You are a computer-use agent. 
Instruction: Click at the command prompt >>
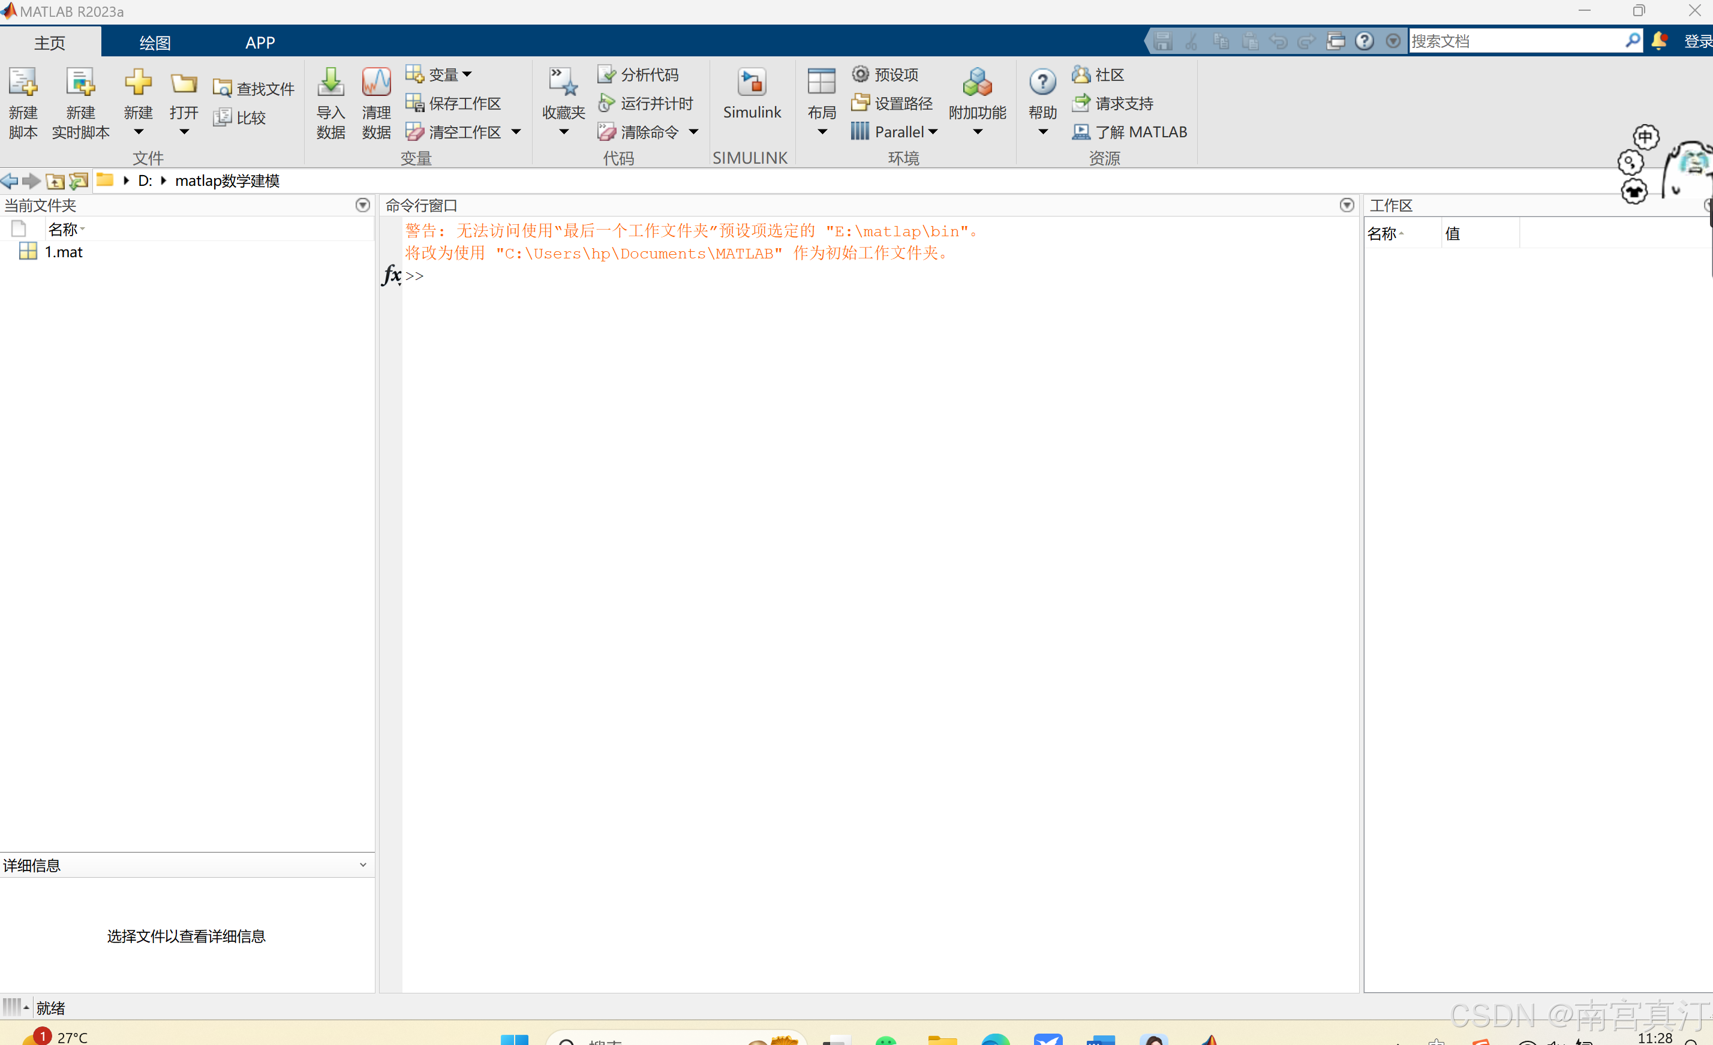(x=414, y=276)
